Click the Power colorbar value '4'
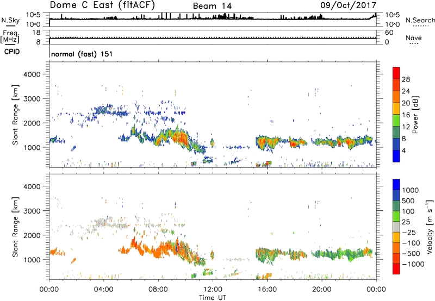This screenshot has width=435, height=301. coord(403,150)
